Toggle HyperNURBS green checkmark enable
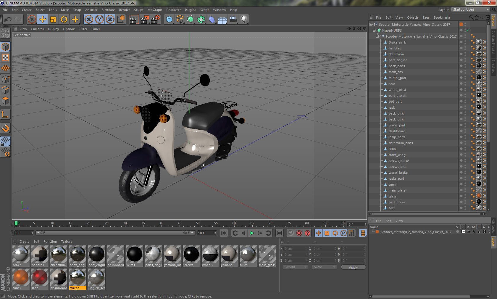Screen dimensions: 497x299 [468, 30]
